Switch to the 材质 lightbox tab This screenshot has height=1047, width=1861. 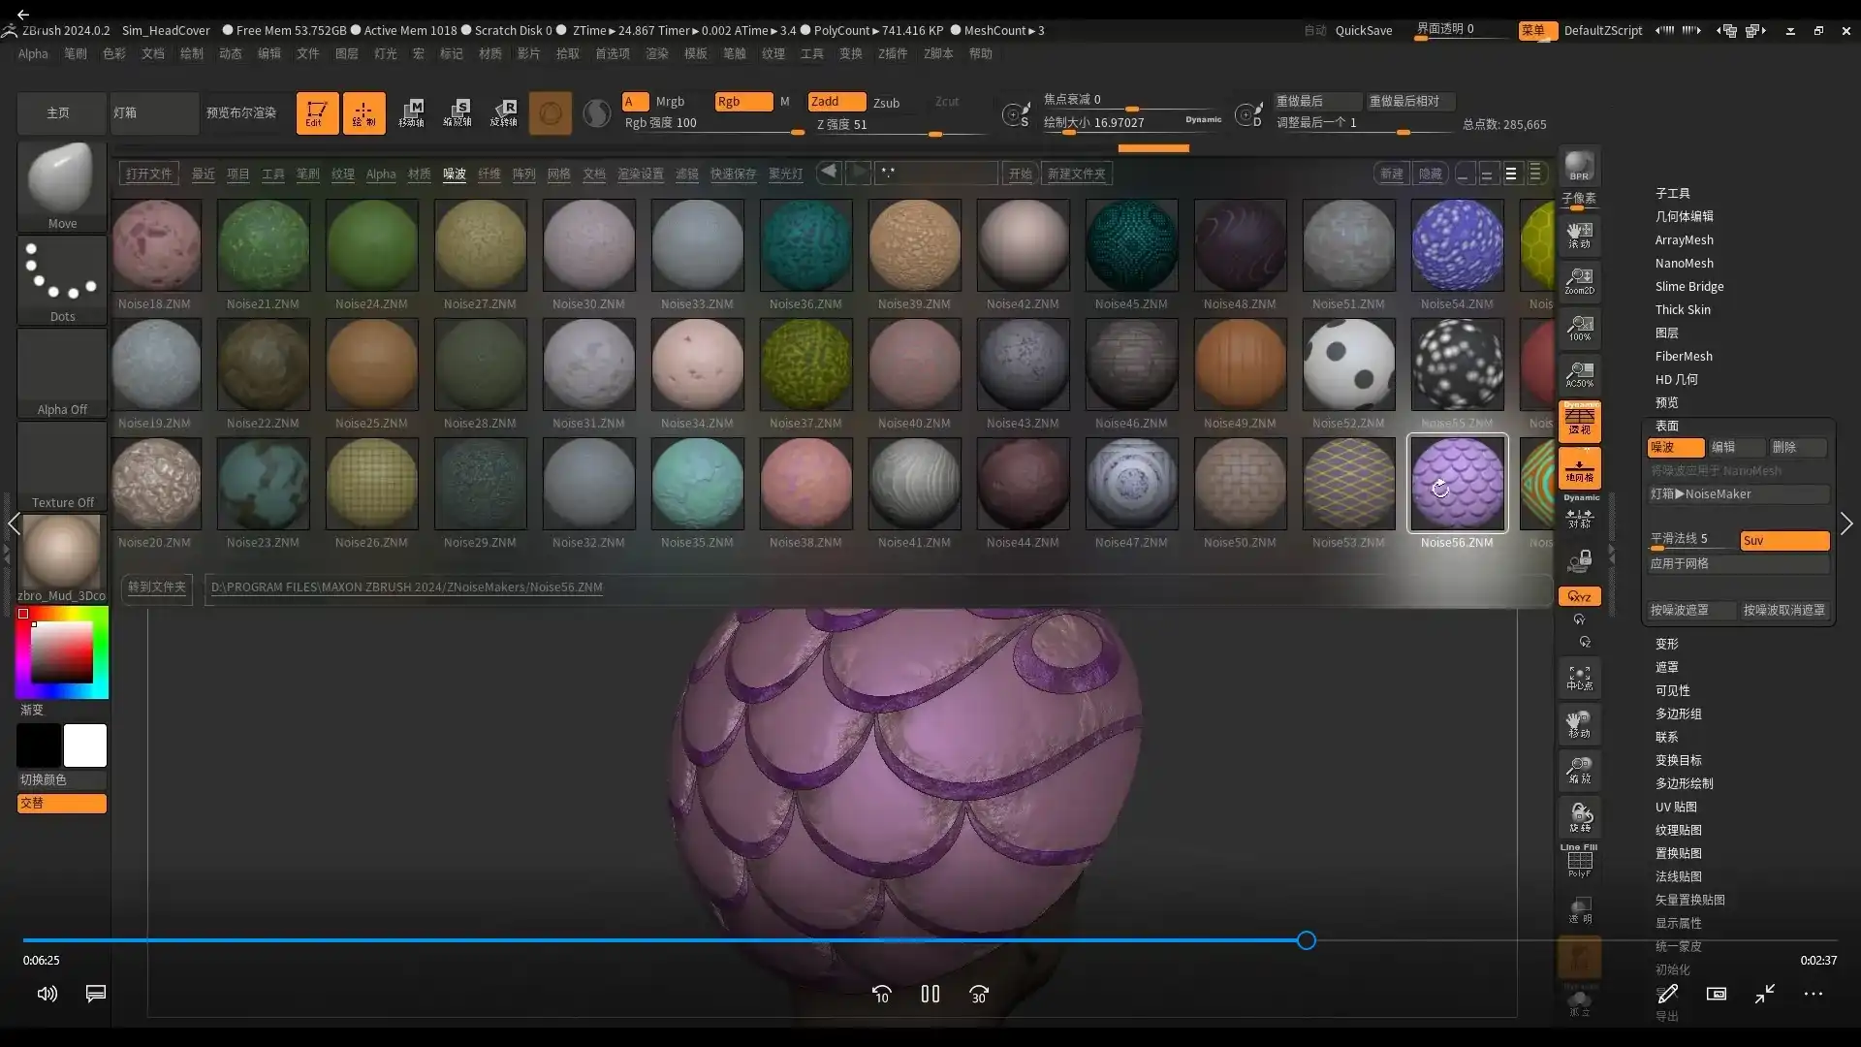[x=419, y=174]
